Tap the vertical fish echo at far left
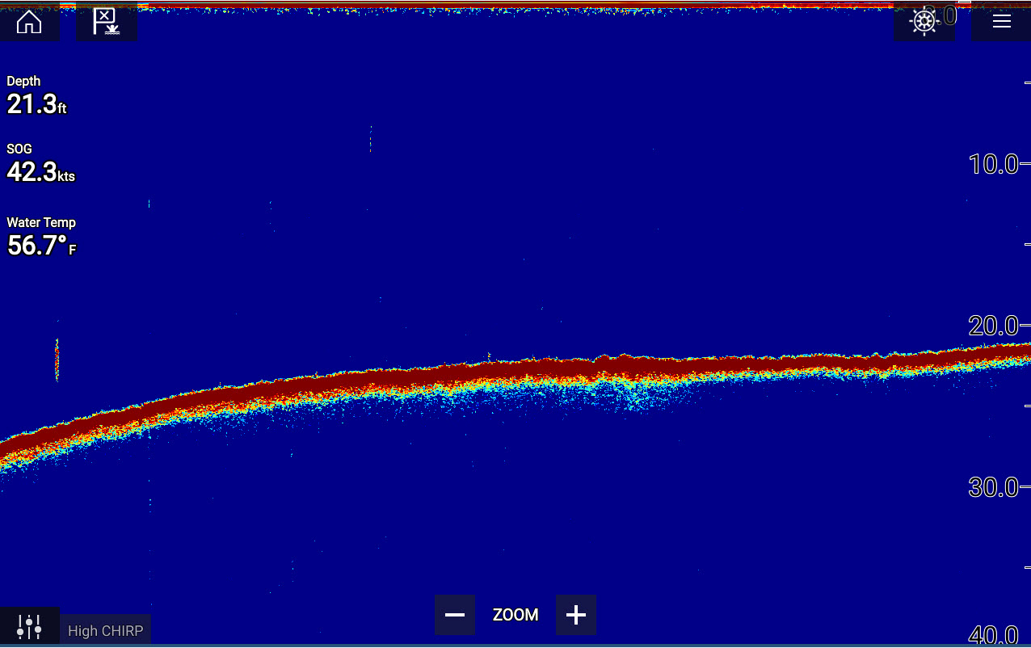Image resolution: width=1031 pixels, height=648 pixels. coord(57,360)
